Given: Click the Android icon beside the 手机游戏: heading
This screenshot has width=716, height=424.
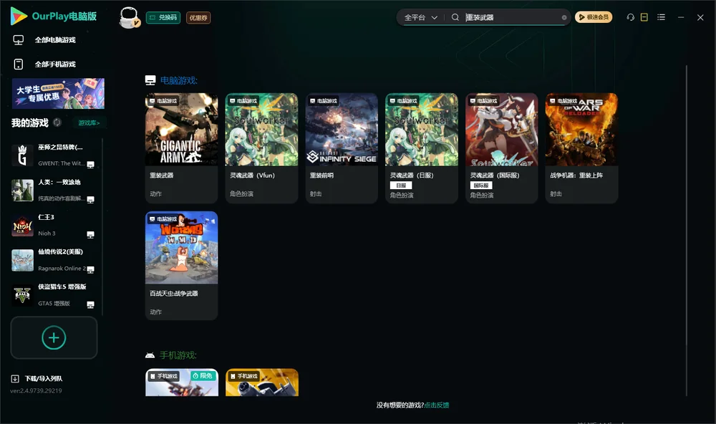Looking at the screenshot, I should [x=150, y=355].
